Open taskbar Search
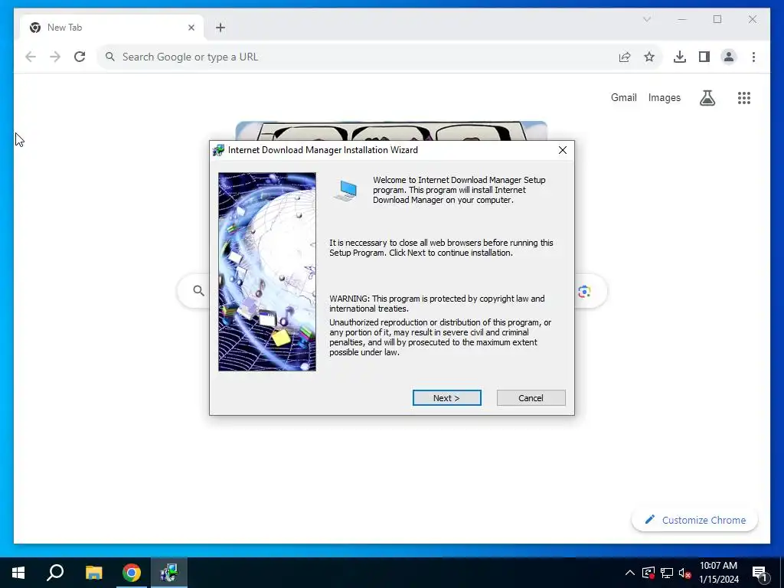The width and height of the screenshot is (784, 588). coord(55,573)
